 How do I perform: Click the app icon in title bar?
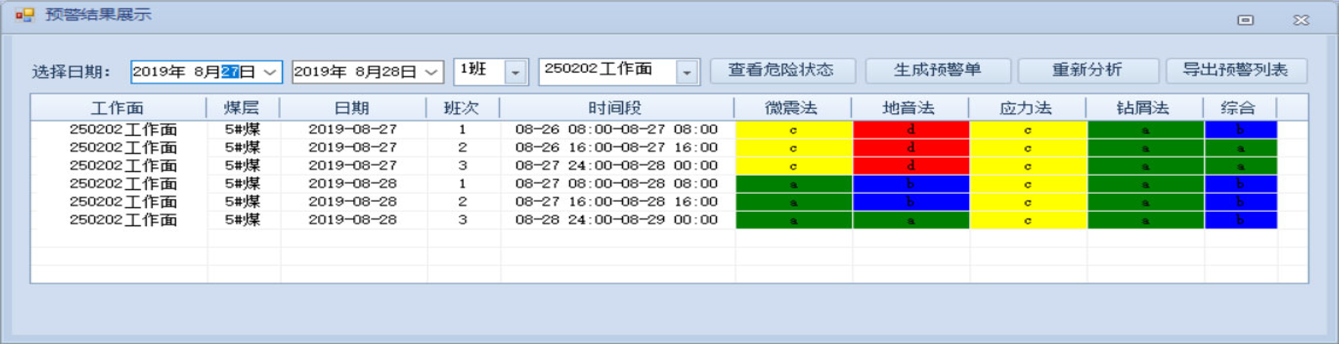point(25,15)
